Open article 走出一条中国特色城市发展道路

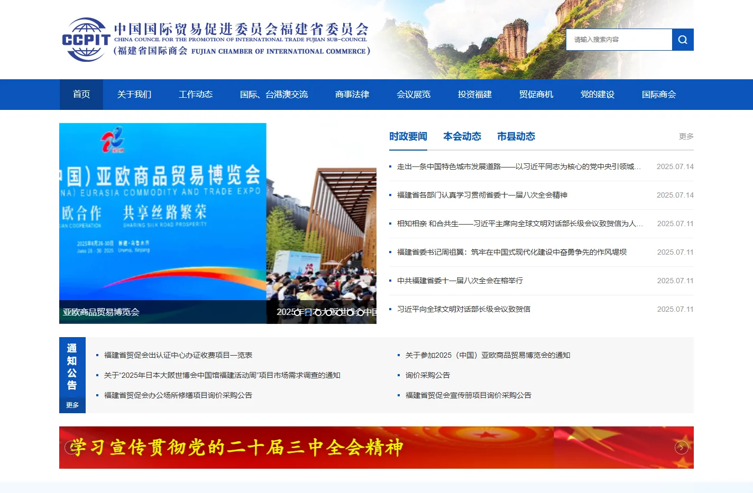pyautogui.click(x=519, y=166)
